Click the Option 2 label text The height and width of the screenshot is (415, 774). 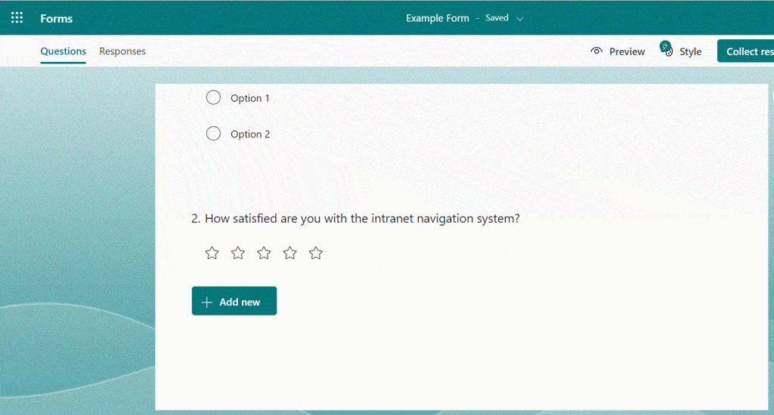[x=250, y=134]
